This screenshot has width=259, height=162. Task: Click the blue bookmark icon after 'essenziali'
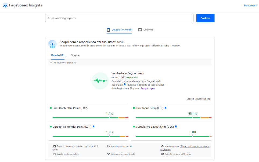tap(125, 84)
